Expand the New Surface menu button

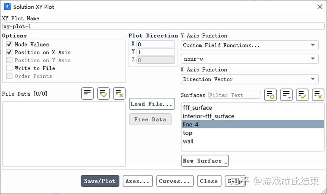(x=205, y=161)
